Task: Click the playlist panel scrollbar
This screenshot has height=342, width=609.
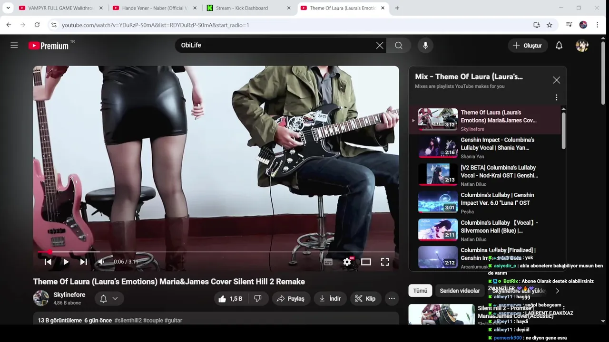Action: 564,131
